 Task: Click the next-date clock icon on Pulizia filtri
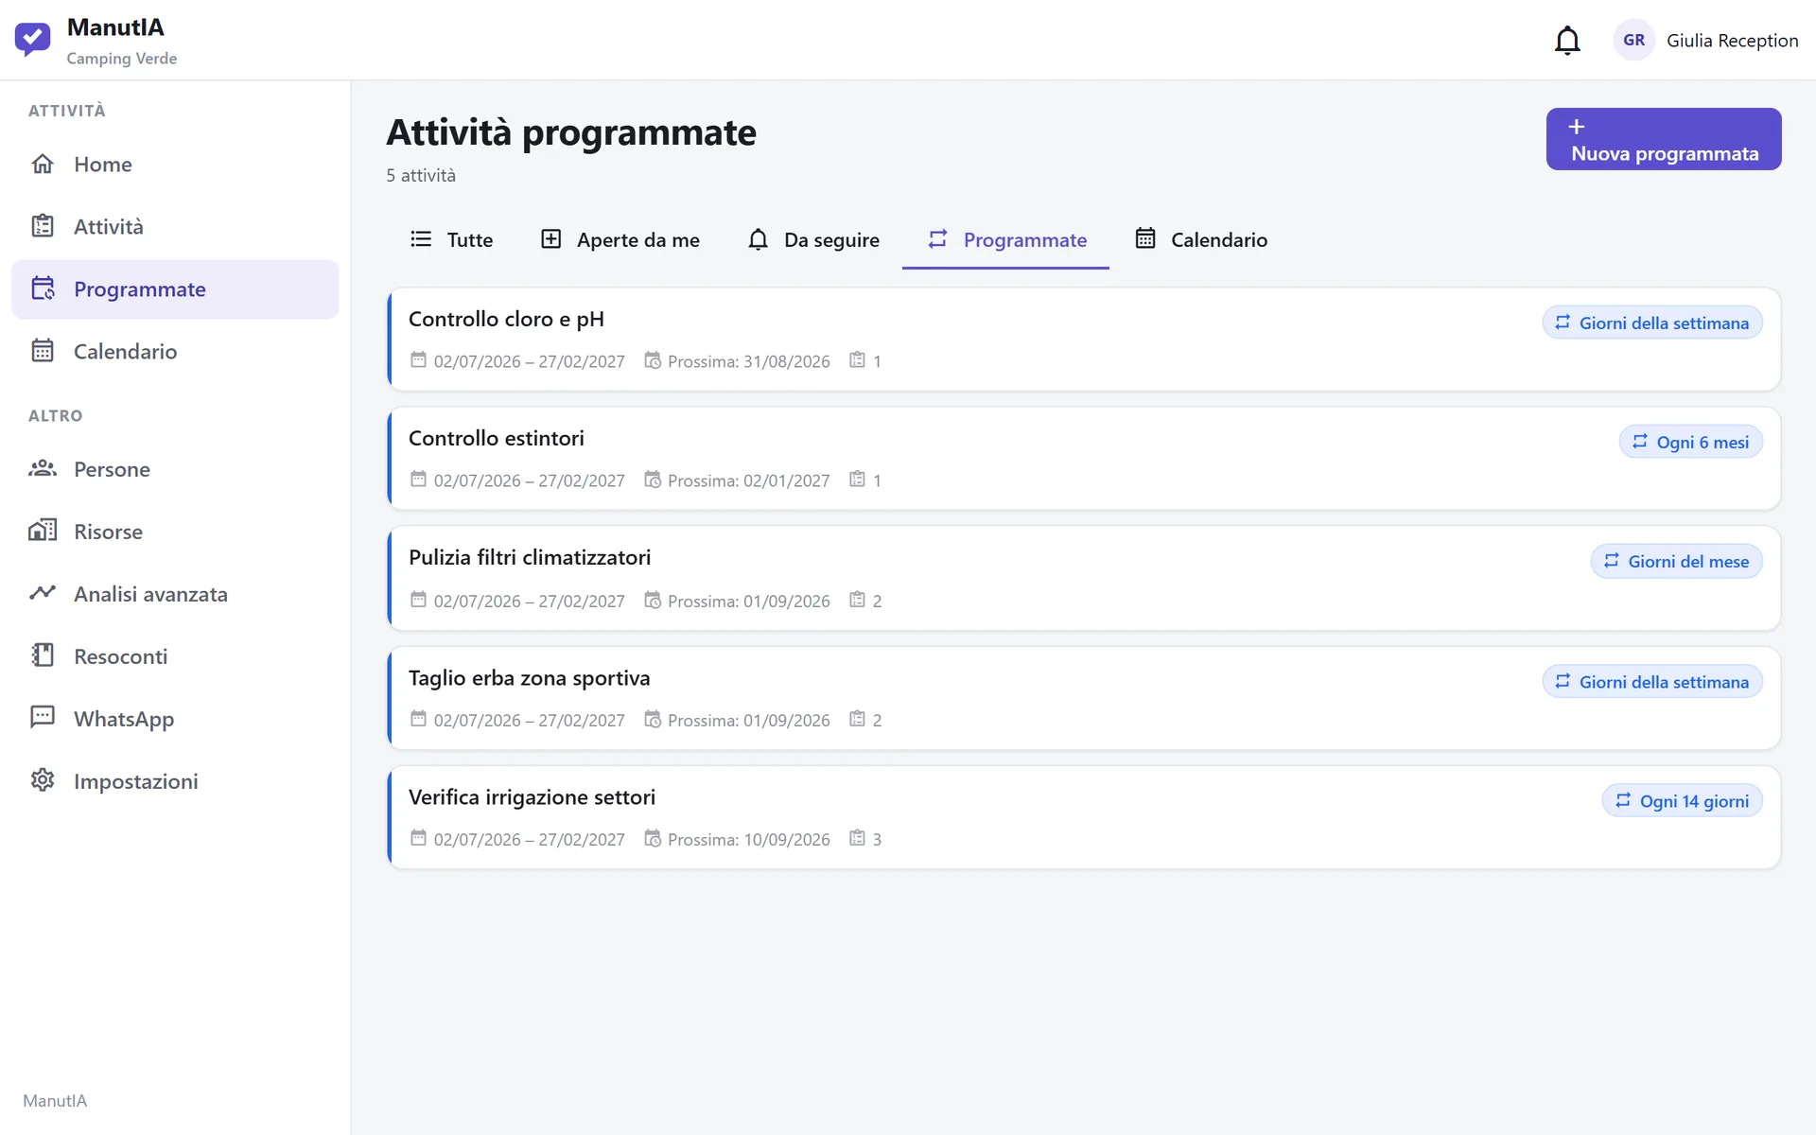(x=653, y=600)
